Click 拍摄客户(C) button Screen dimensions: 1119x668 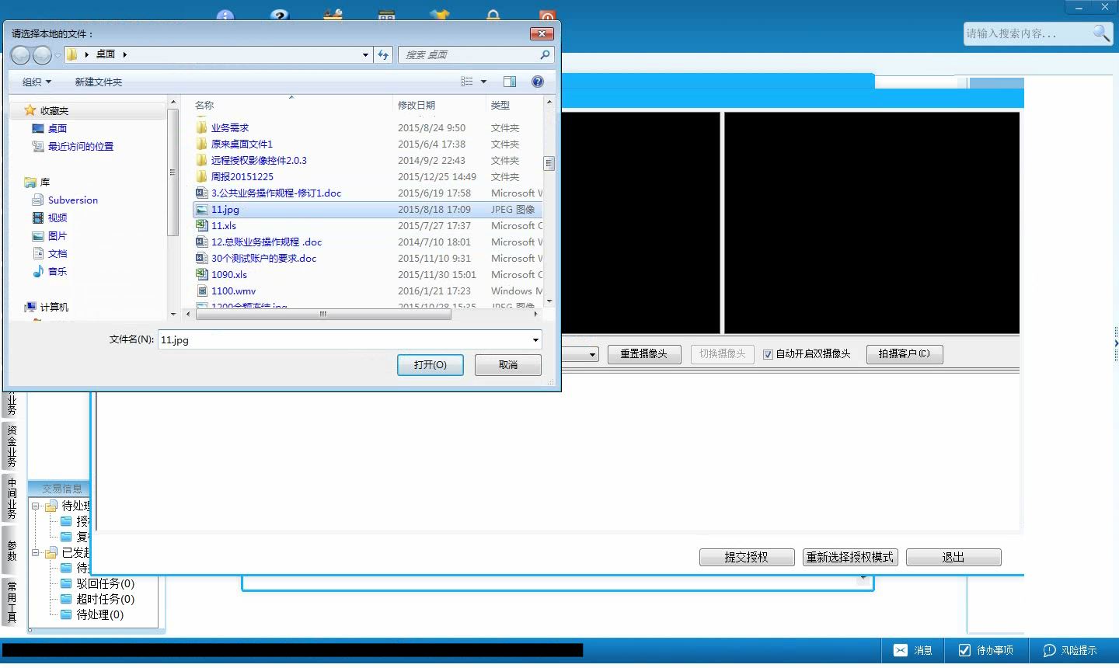pyautogui.click(x=905, y=354)
